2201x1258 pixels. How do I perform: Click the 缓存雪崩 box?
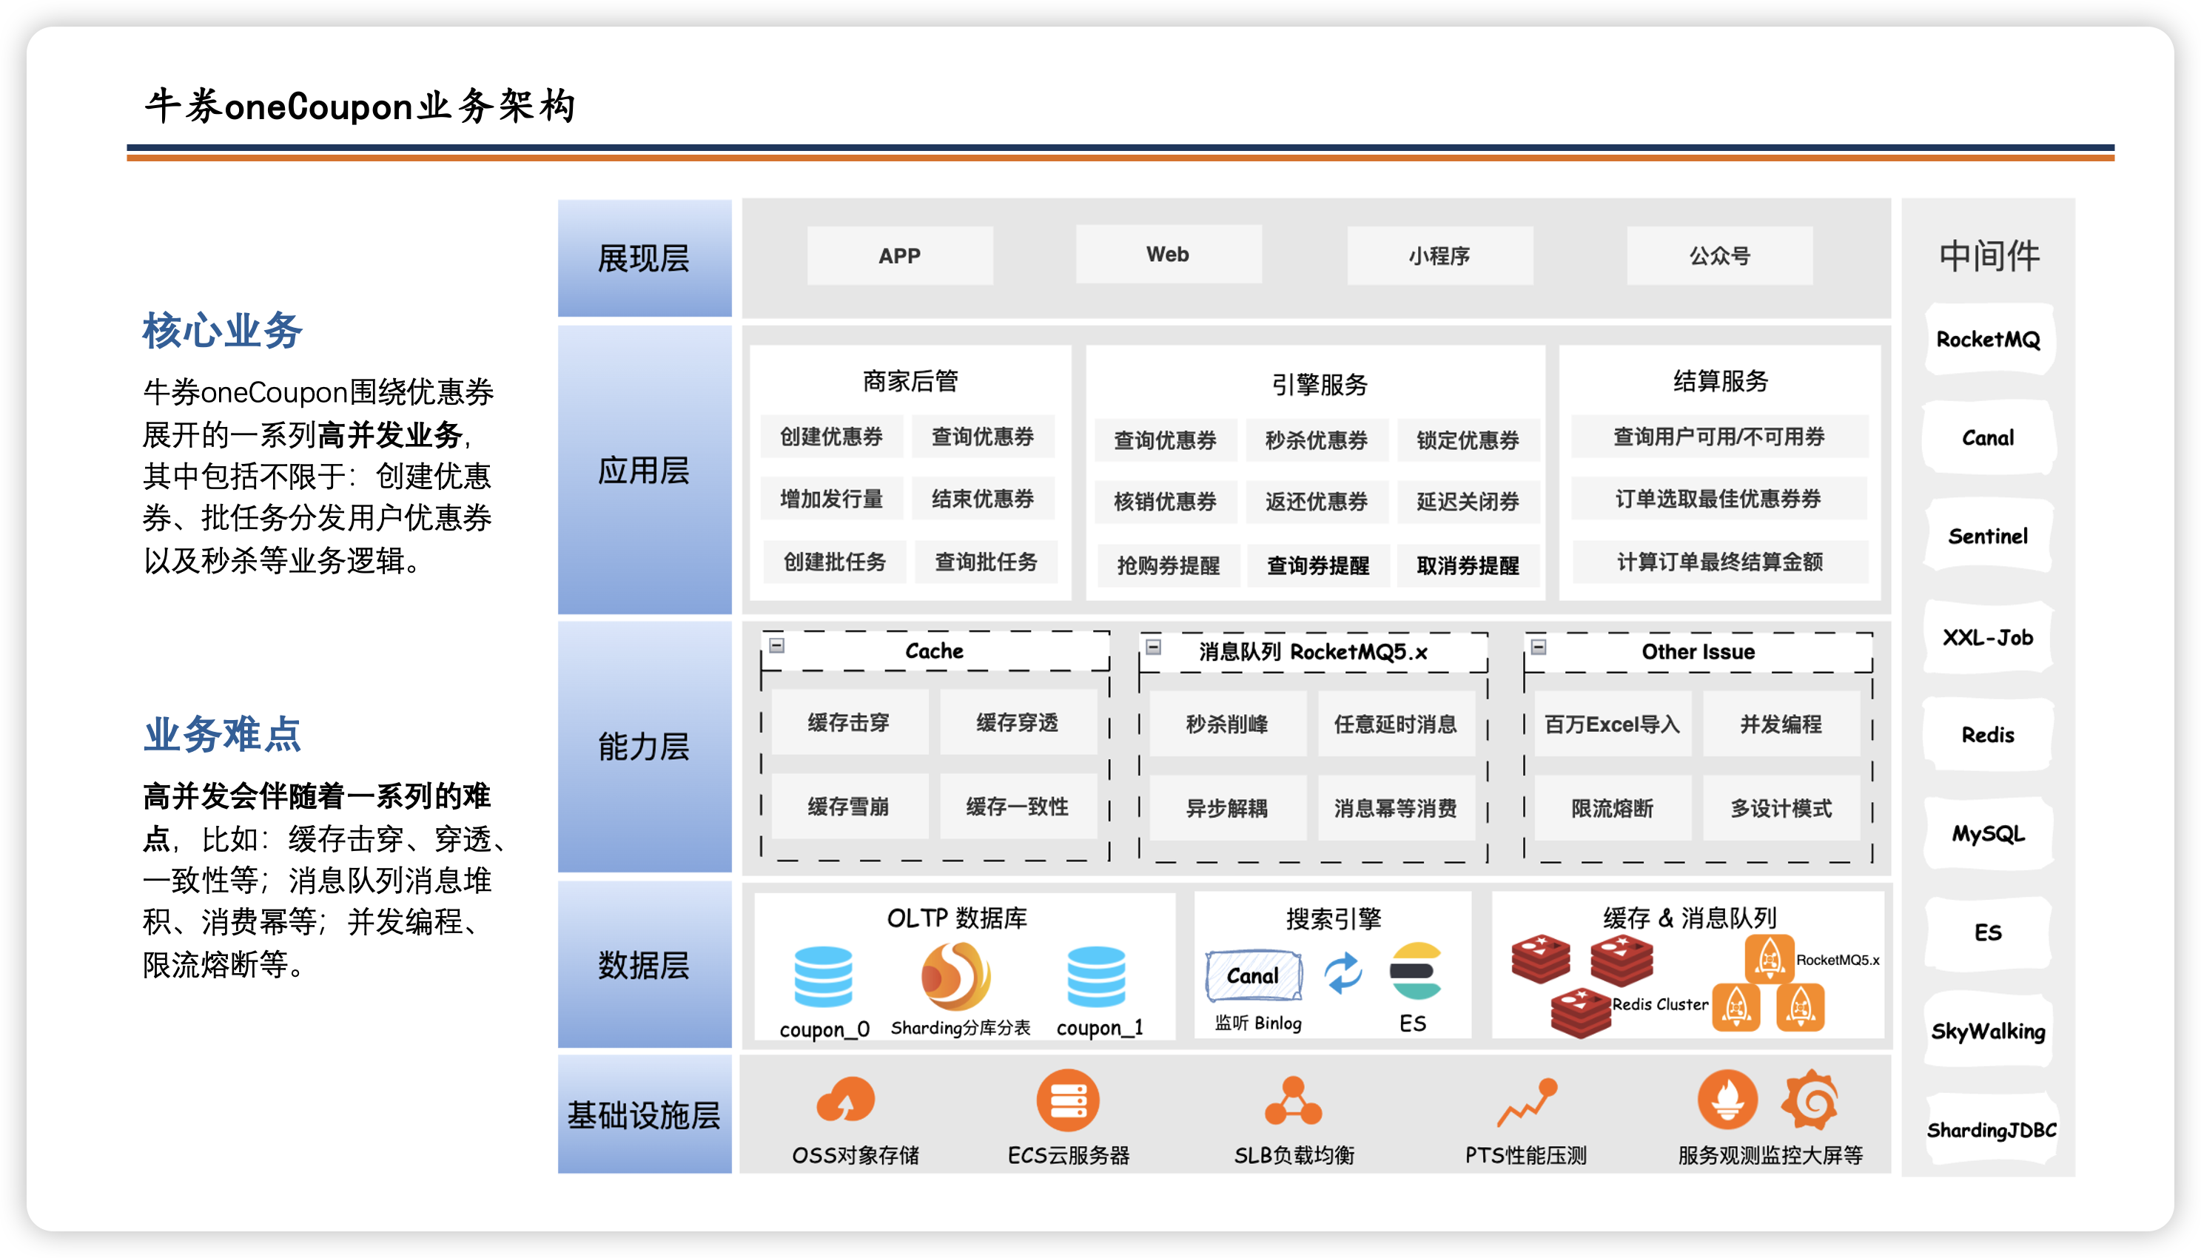point(849,806)
